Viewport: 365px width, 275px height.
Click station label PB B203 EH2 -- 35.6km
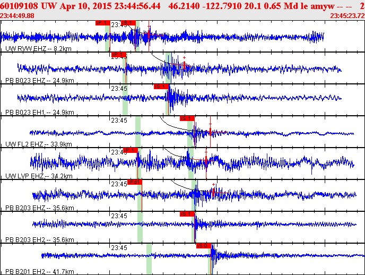(40, 240)
